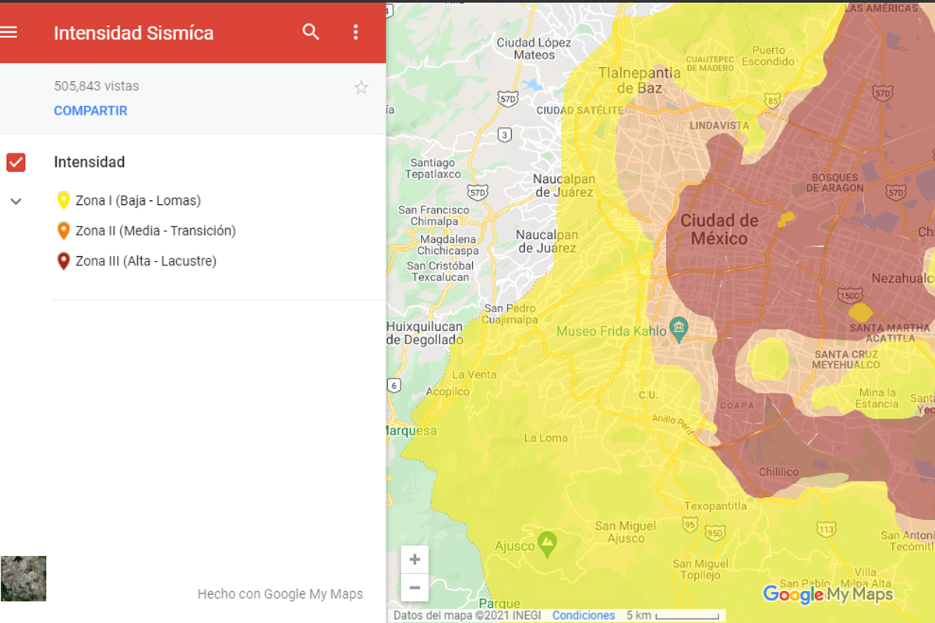Select Zona I (Baja - Lomas) entry
Viewport: 935px width, 623px height.
138,200
